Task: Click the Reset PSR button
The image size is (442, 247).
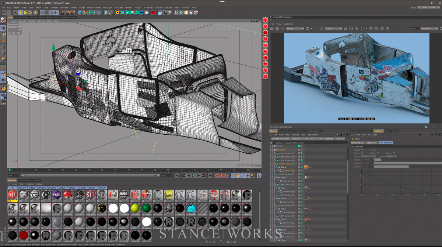Action: pyautogui.click(x=296, y=139)
